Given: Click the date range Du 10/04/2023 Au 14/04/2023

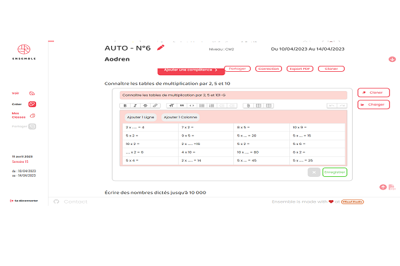Looking at the screenshot, I should pos(307,49).
